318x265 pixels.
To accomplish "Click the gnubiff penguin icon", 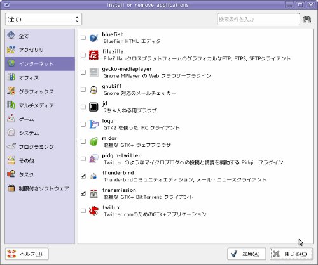I will coord(93,90).
